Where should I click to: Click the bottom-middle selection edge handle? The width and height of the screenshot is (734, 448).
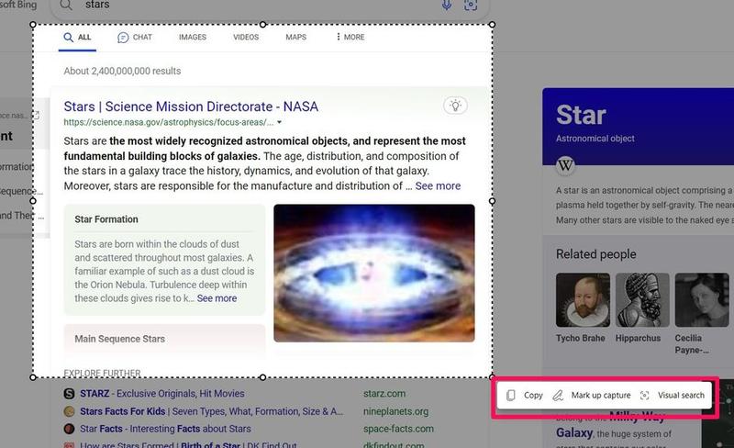(x=262, y=377)
